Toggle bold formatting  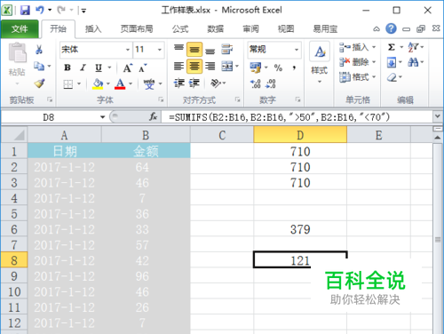(67, 68)
